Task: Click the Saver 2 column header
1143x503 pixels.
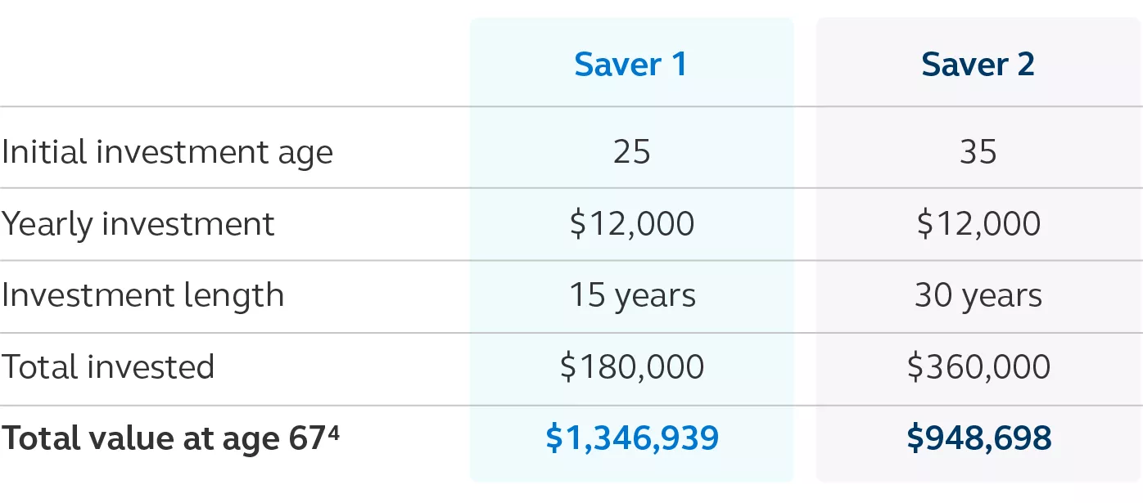Action: [x=978, y=65]
